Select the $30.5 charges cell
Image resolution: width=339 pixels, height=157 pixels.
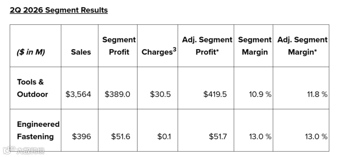160,95
